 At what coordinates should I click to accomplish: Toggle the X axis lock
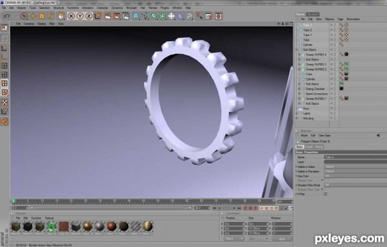(x=71, y=16)
